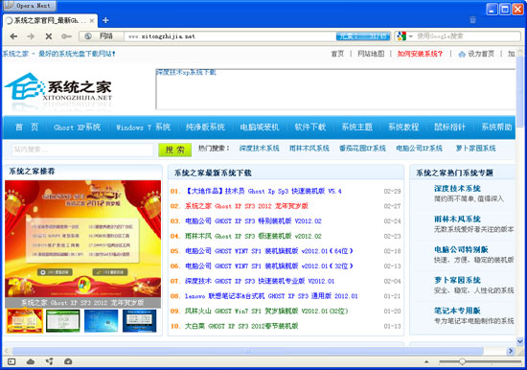527x370 pixels.
Task: Adjust the zoom slider handle
Action: (462, 361)
